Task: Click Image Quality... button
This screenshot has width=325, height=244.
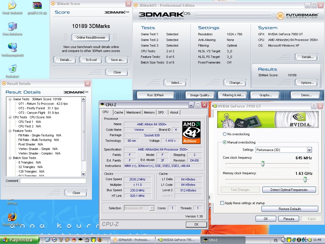Action: coord(201,95)
